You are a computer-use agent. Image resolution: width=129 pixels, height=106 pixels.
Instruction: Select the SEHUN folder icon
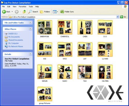click(x=45, y=72)
